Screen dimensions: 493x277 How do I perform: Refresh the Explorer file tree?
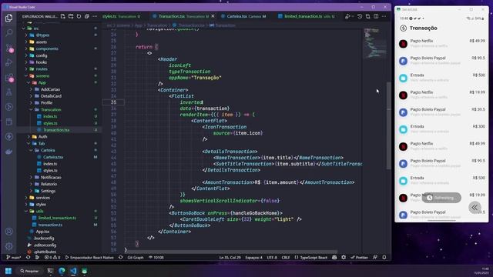[79, 16]
